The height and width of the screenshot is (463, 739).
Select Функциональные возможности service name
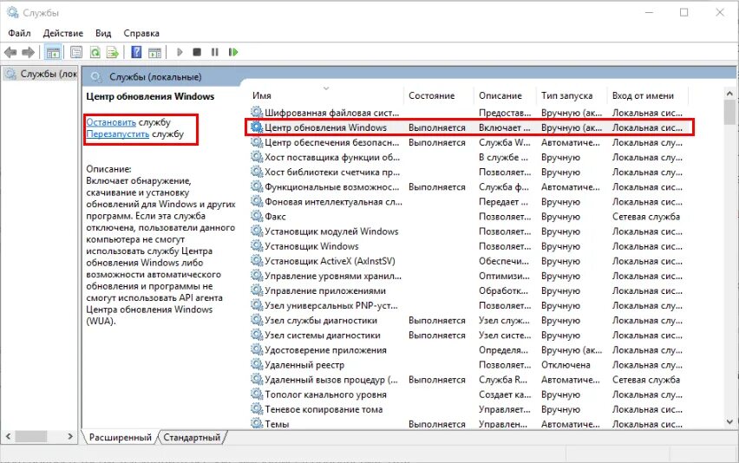point(332,187)
